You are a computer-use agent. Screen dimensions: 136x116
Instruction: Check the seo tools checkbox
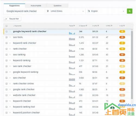7,37
